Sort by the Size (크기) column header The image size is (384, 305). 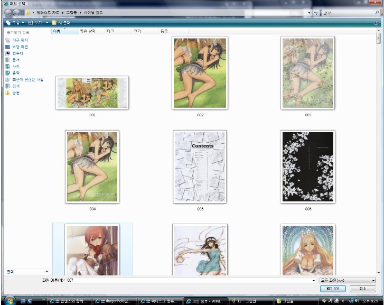(x=137, y=32)
